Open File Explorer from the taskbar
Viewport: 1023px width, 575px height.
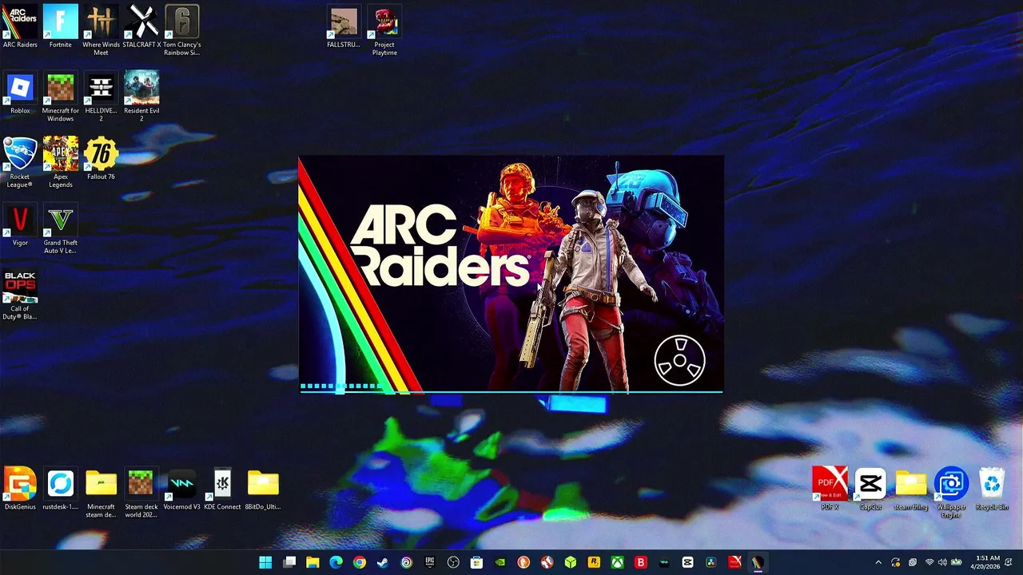[312, 562]
